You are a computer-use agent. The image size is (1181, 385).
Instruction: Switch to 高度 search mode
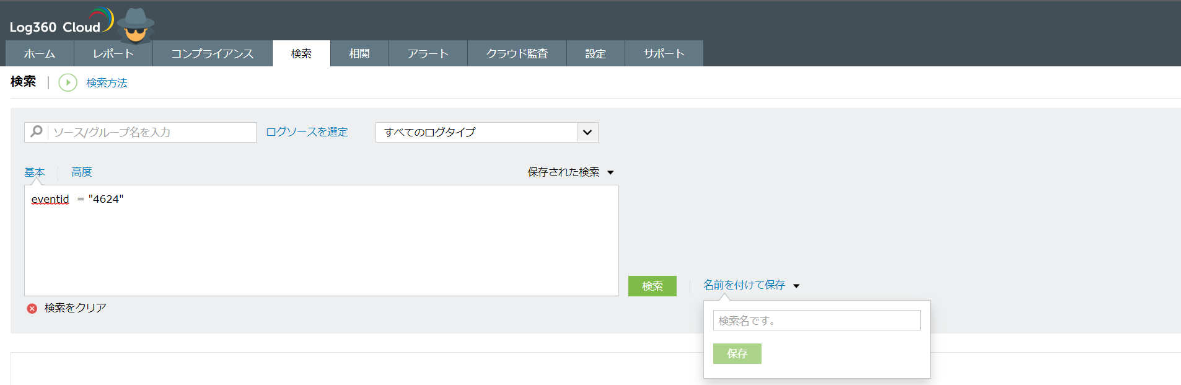(82, 172)
